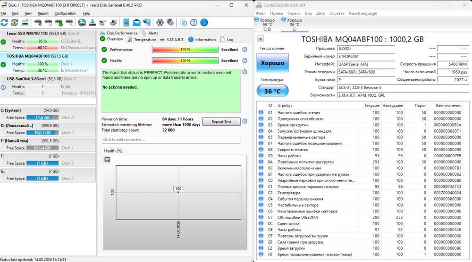Click the help icon next to Repeat Test

(244, 121)
